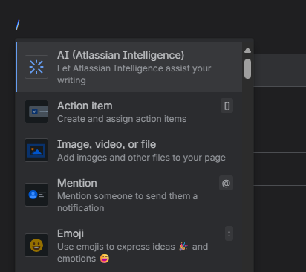This screenshot has width=306, height=272.
Task: Click the Emoji smiley face icon
Action: click(x=36, y=245)
